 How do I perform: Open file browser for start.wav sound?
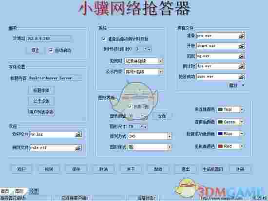[242, 46]
